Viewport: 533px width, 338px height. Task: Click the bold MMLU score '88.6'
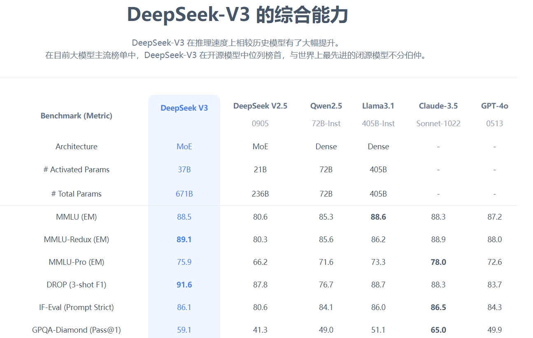coord(378,217)
